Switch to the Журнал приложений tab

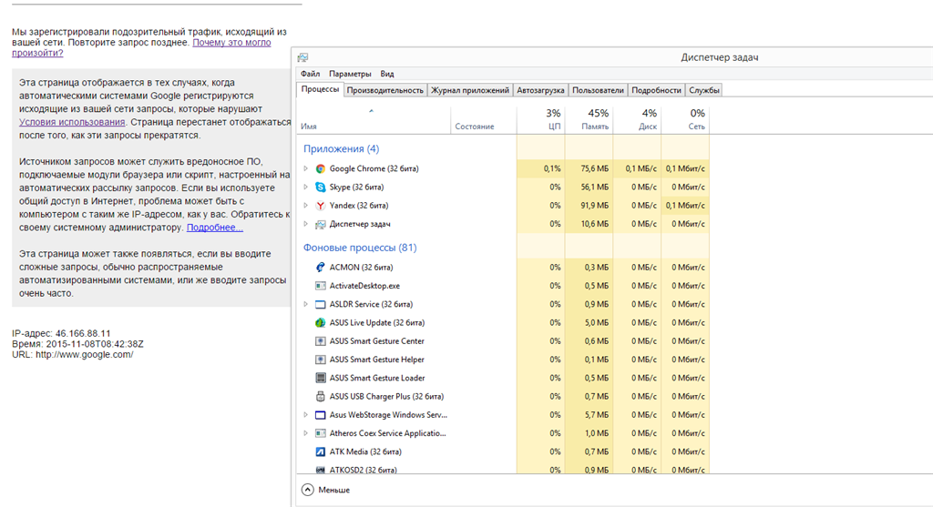tap(469, 90)
